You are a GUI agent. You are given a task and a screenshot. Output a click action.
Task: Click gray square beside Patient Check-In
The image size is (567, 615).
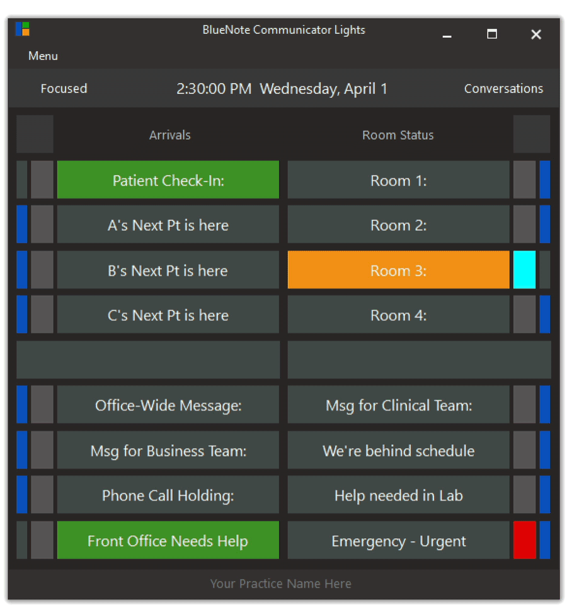coord(42,180)
